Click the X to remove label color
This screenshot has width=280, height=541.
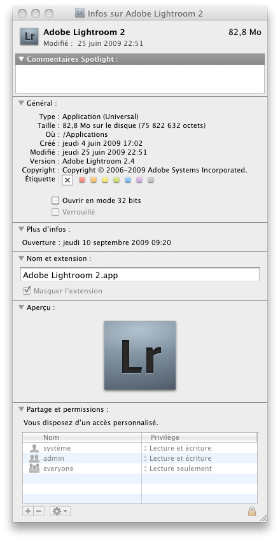tap(67, 180)
